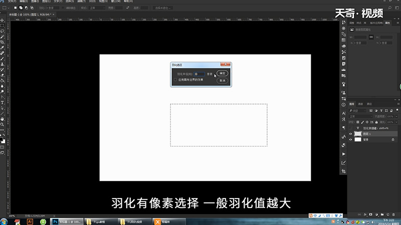Select the Clone Stamp tool

[3, 64]
